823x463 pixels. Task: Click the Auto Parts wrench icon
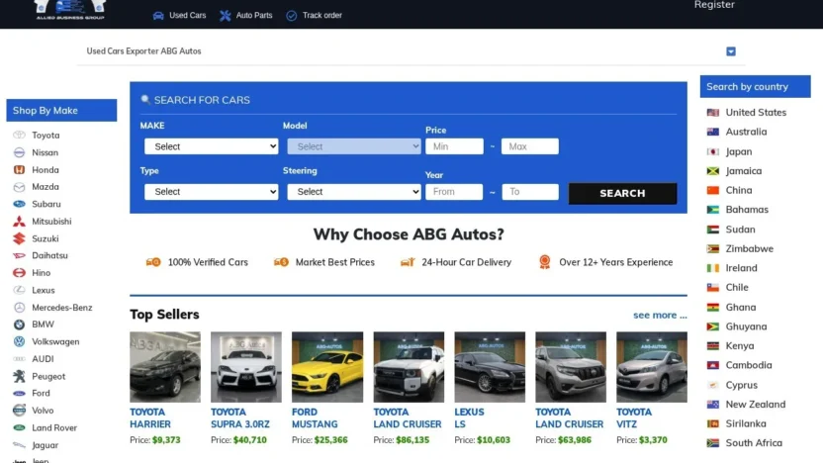point(226,16)
